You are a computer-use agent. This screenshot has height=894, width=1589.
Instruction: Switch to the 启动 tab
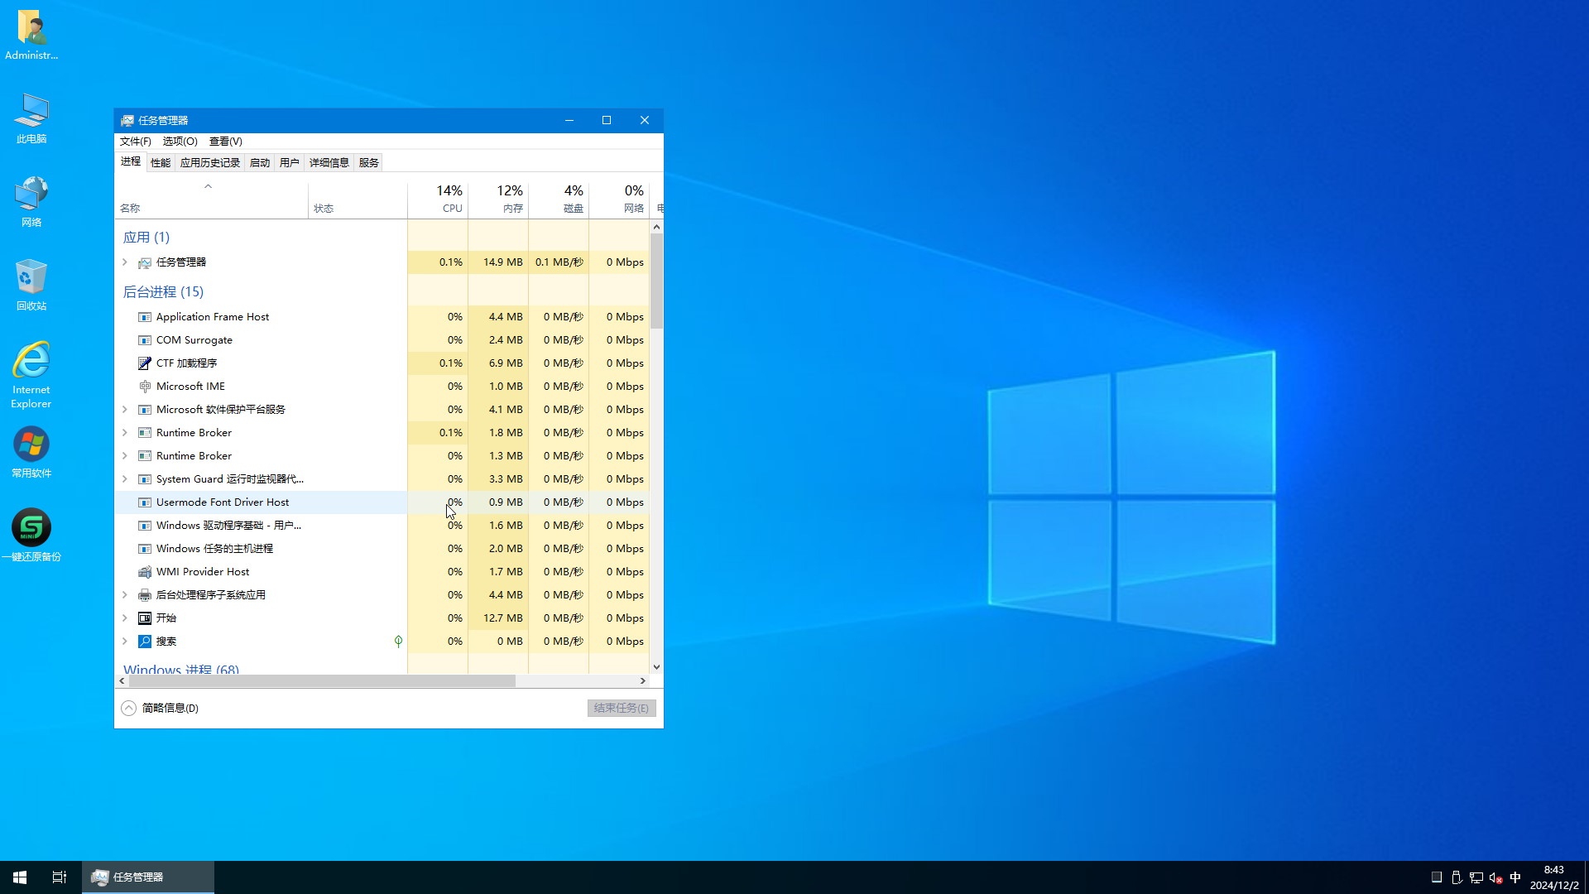tap(260, 163)
